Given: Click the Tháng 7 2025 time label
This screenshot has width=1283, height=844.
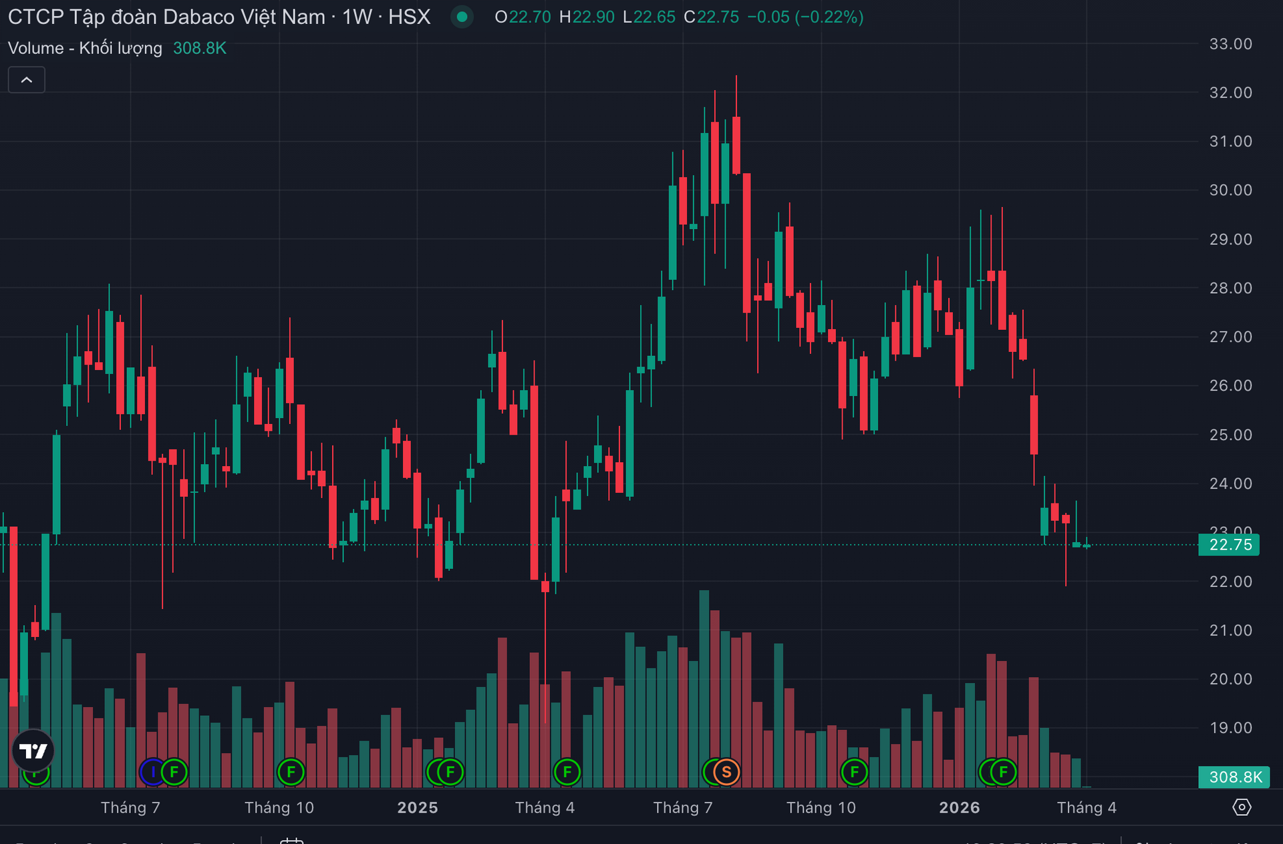Looking at the screenshot, I should [682, 808].
